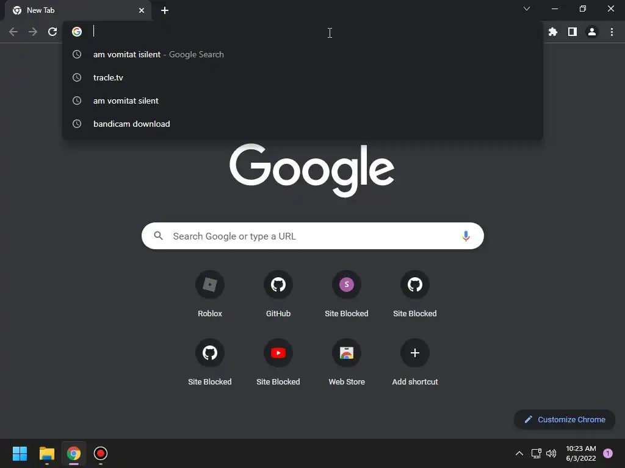
Task: Open the purple S Site Blocked shortcut
Action: tap(347, 294)
